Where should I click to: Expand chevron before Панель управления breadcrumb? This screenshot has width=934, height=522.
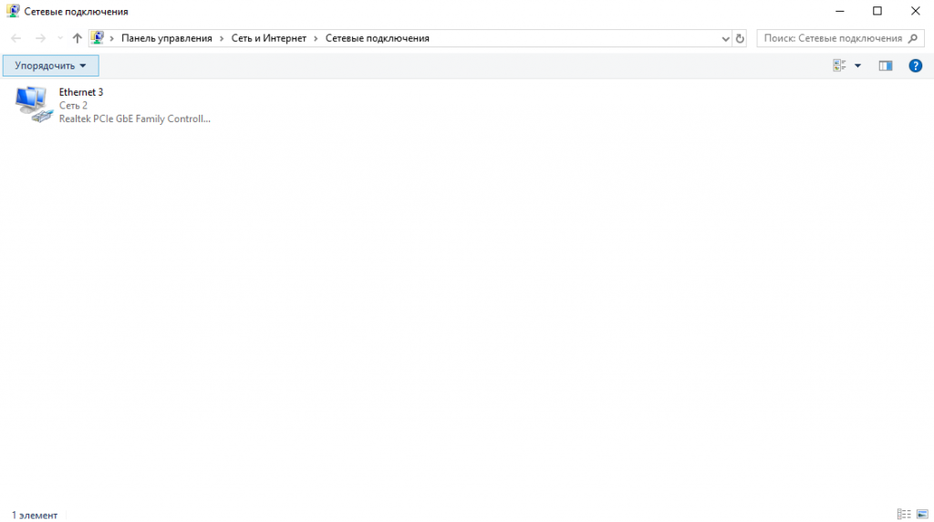click(111, 38)
